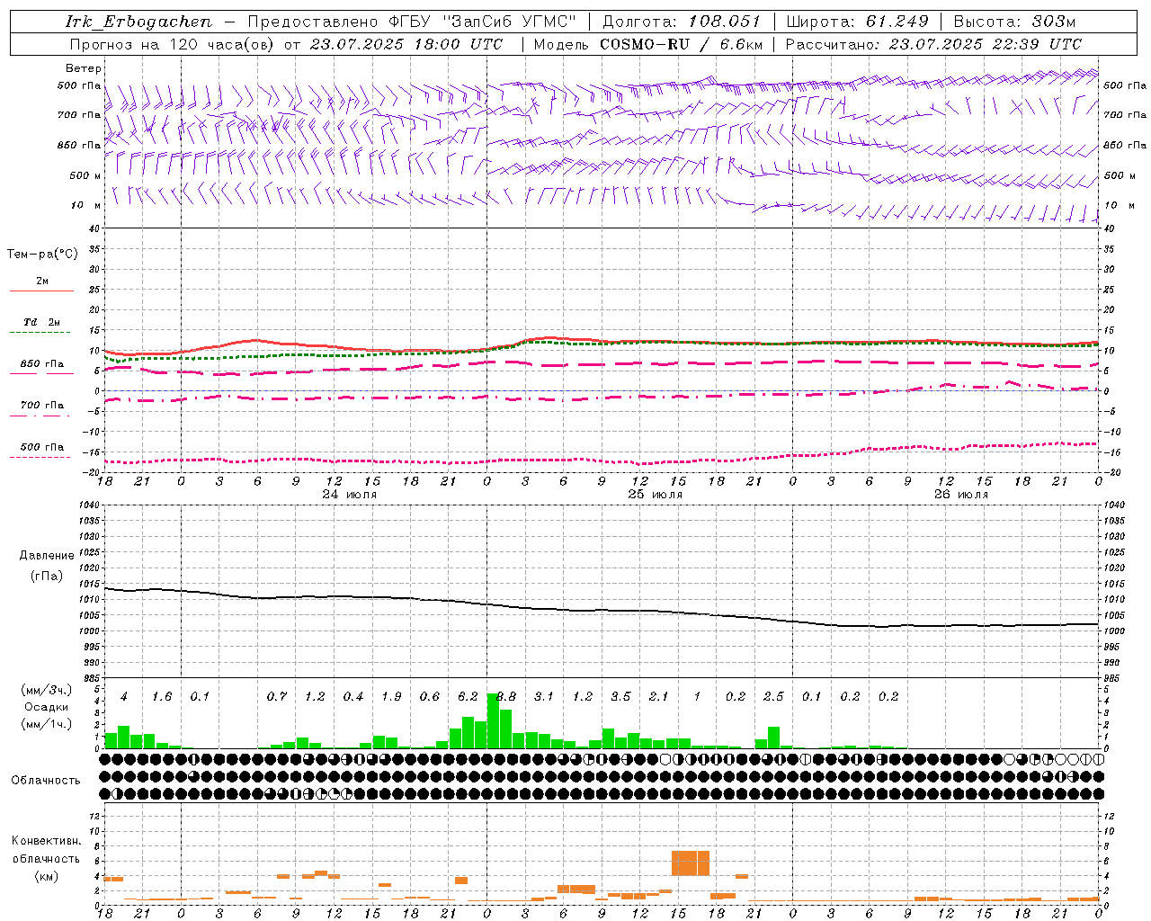Click the tallest green precipitation bar
The image size is (1151, 921).
coord(493,721)
